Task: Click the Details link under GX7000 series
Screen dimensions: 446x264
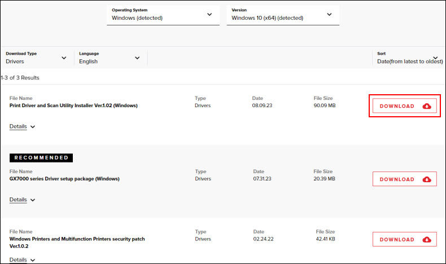Action: click(18, 200)
